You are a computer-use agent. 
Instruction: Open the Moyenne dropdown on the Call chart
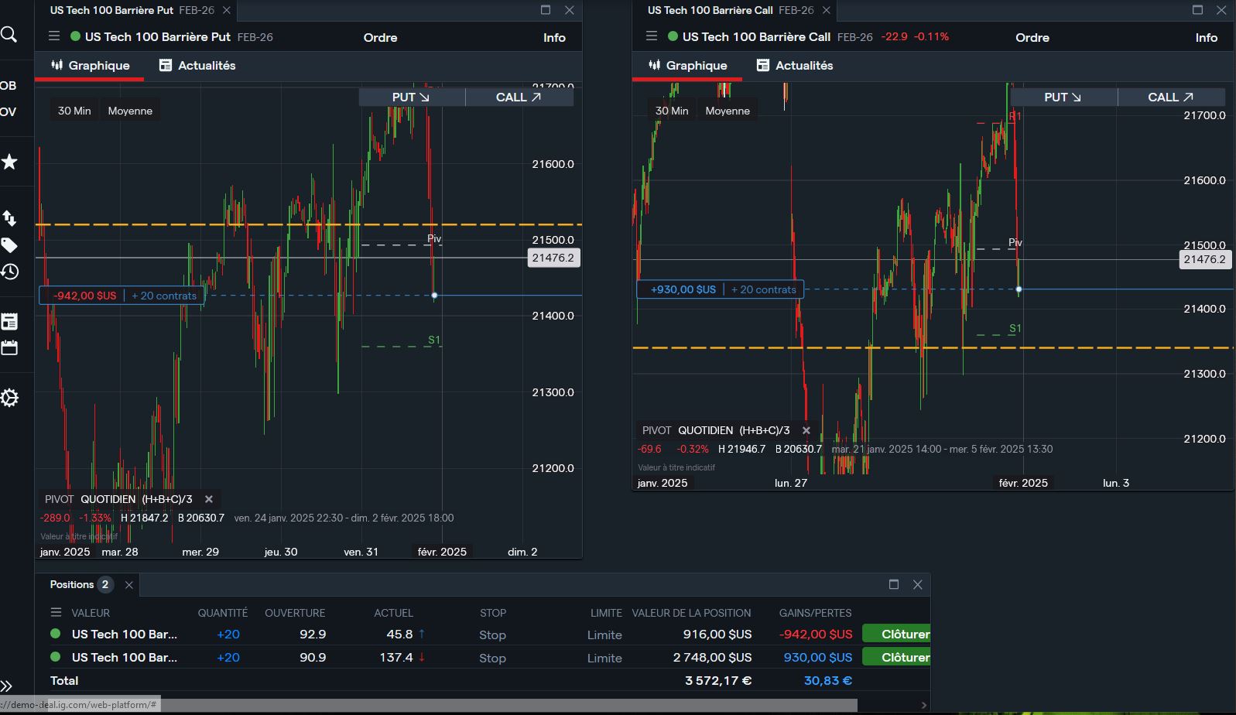coord(728,111)
